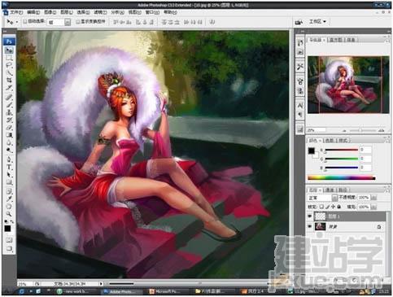
Task: Open the Character panel dock icon
Action: pyautogui.click(x=300, y=105)
